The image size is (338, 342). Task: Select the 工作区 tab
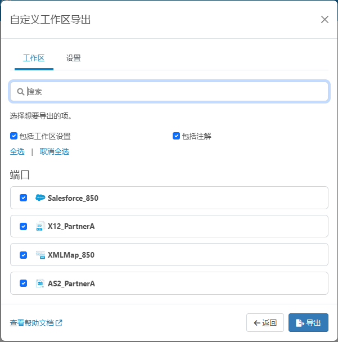click(x=34, y=58)
